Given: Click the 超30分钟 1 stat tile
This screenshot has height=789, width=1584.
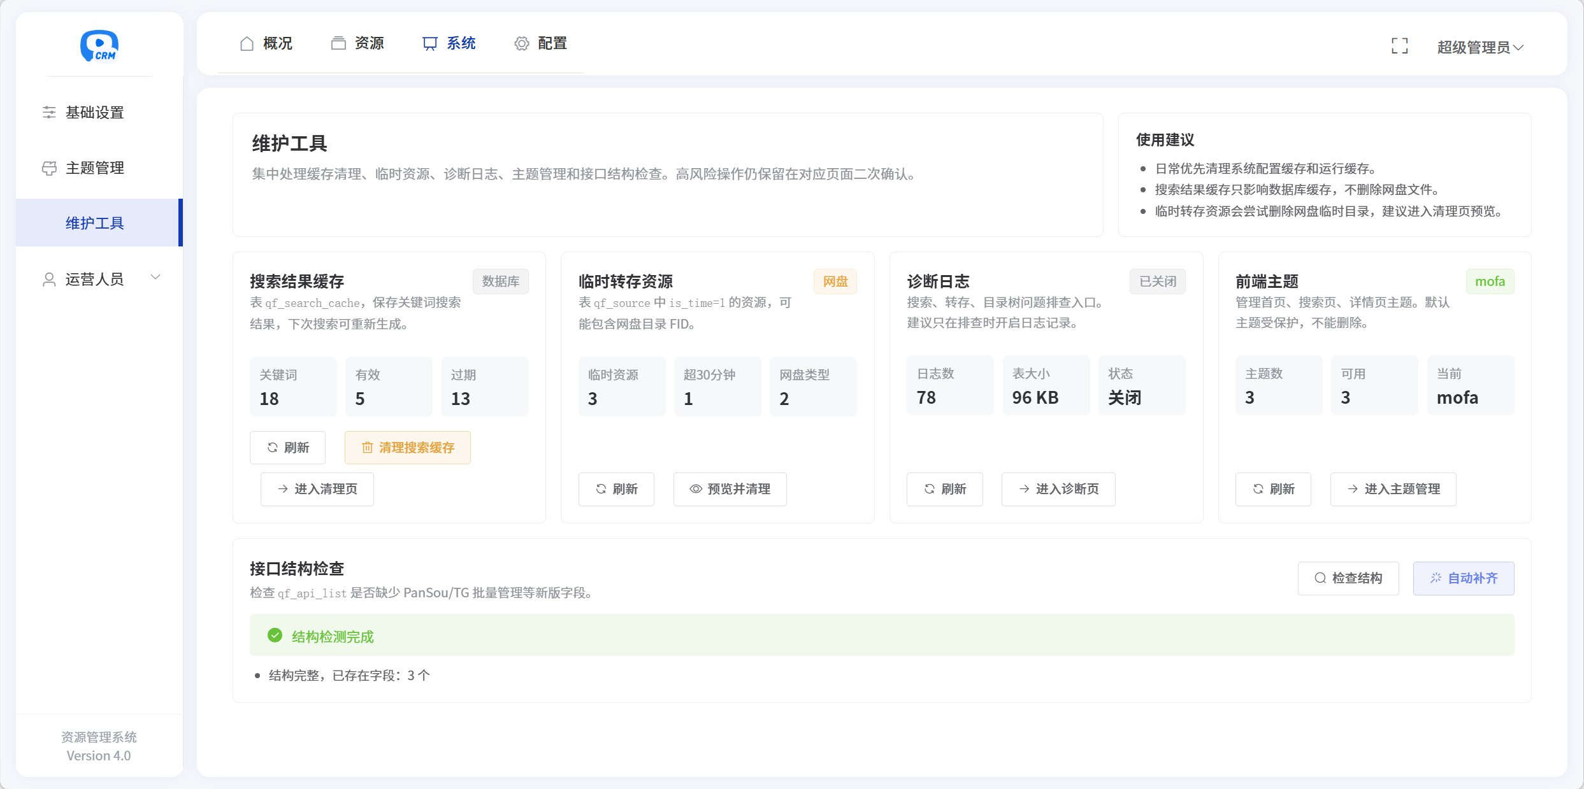Looking at the screenshot, I should click(x=717, y=387).
